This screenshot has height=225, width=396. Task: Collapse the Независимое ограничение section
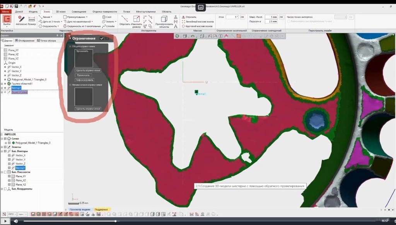tap(70, 85)
